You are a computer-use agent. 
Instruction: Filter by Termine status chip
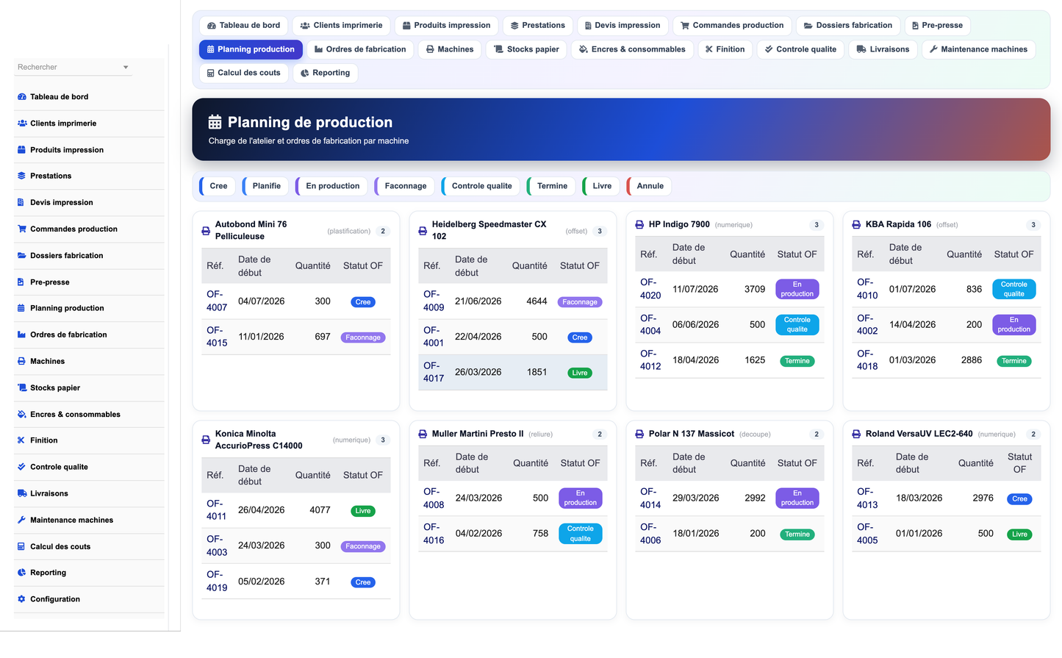point(551,186)
